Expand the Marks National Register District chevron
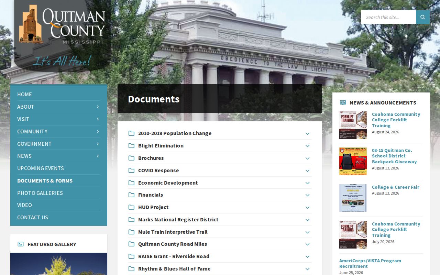The image size is (440, 275). click(x=307, y=220)
